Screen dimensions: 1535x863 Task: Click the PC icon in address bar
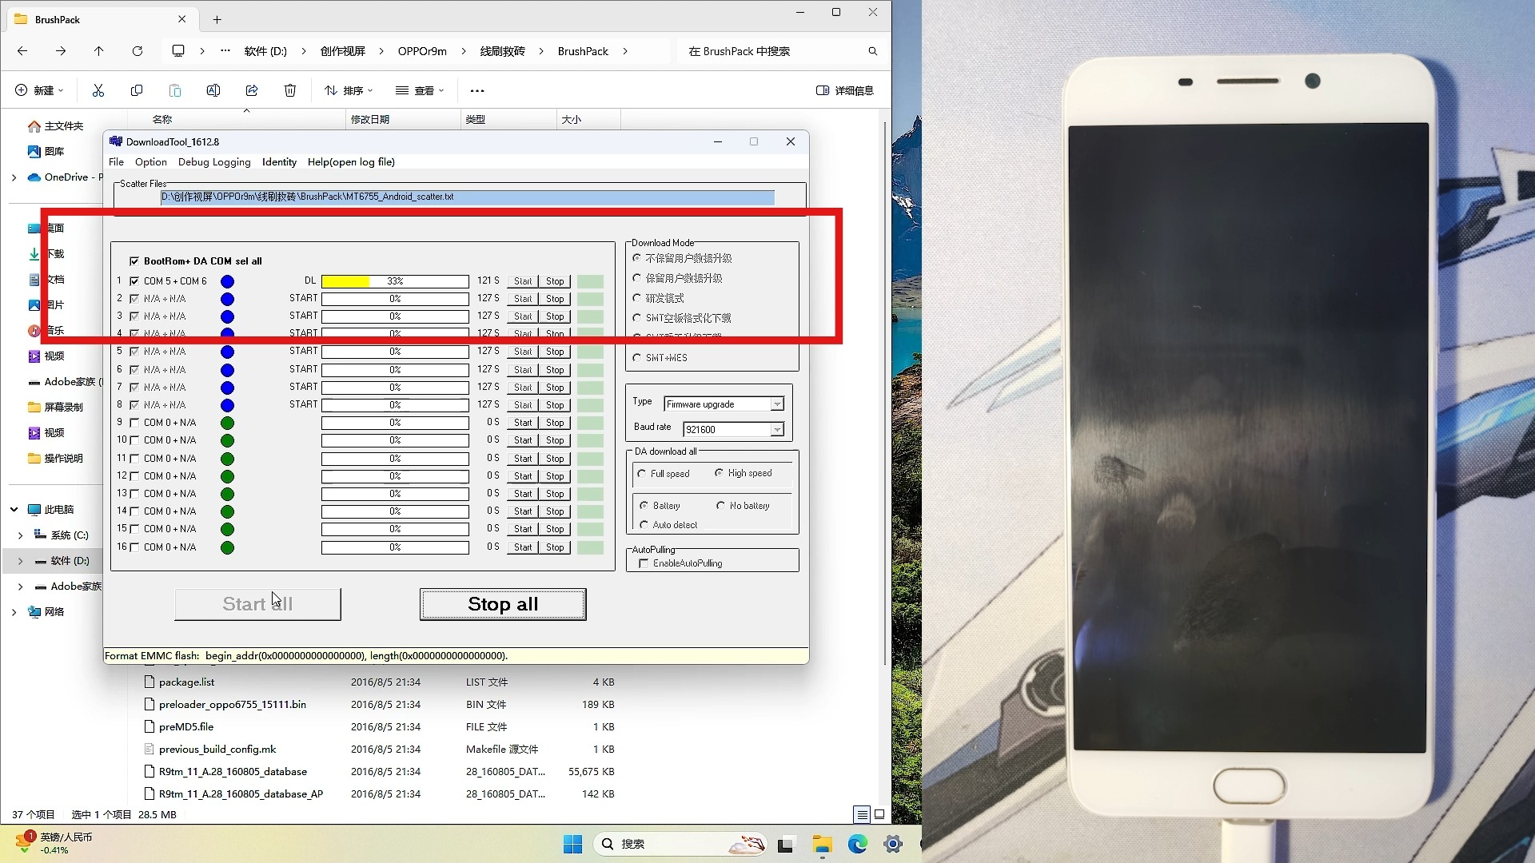178,51
